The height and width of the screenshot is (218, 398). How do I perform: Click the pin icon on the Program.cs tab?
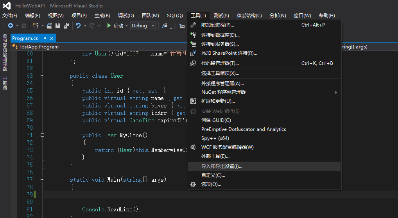[45, 38]
